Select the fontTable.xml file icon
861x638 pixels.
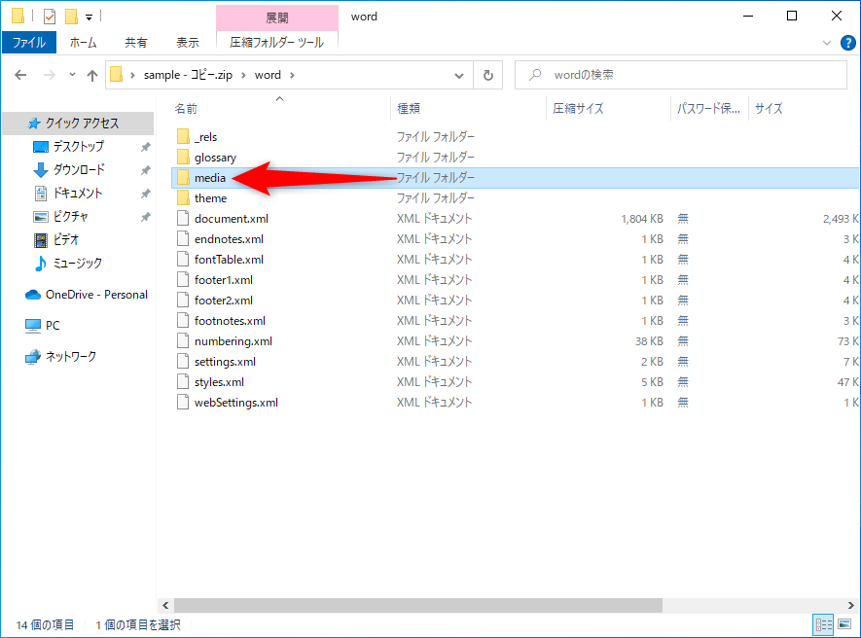point(183,259)
